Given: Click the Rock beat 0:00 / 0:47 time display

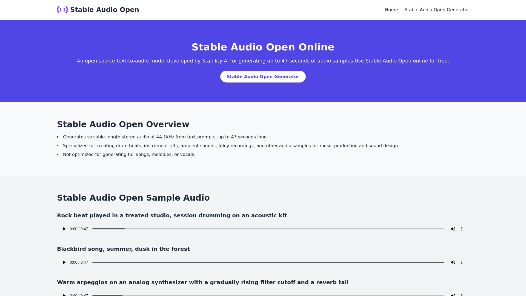Looking at the screenshot, I should tap(79, 229).
